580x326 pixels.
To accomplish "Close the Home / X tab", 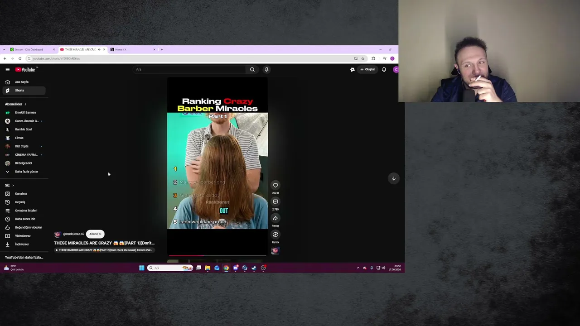I will pos(154,49).
